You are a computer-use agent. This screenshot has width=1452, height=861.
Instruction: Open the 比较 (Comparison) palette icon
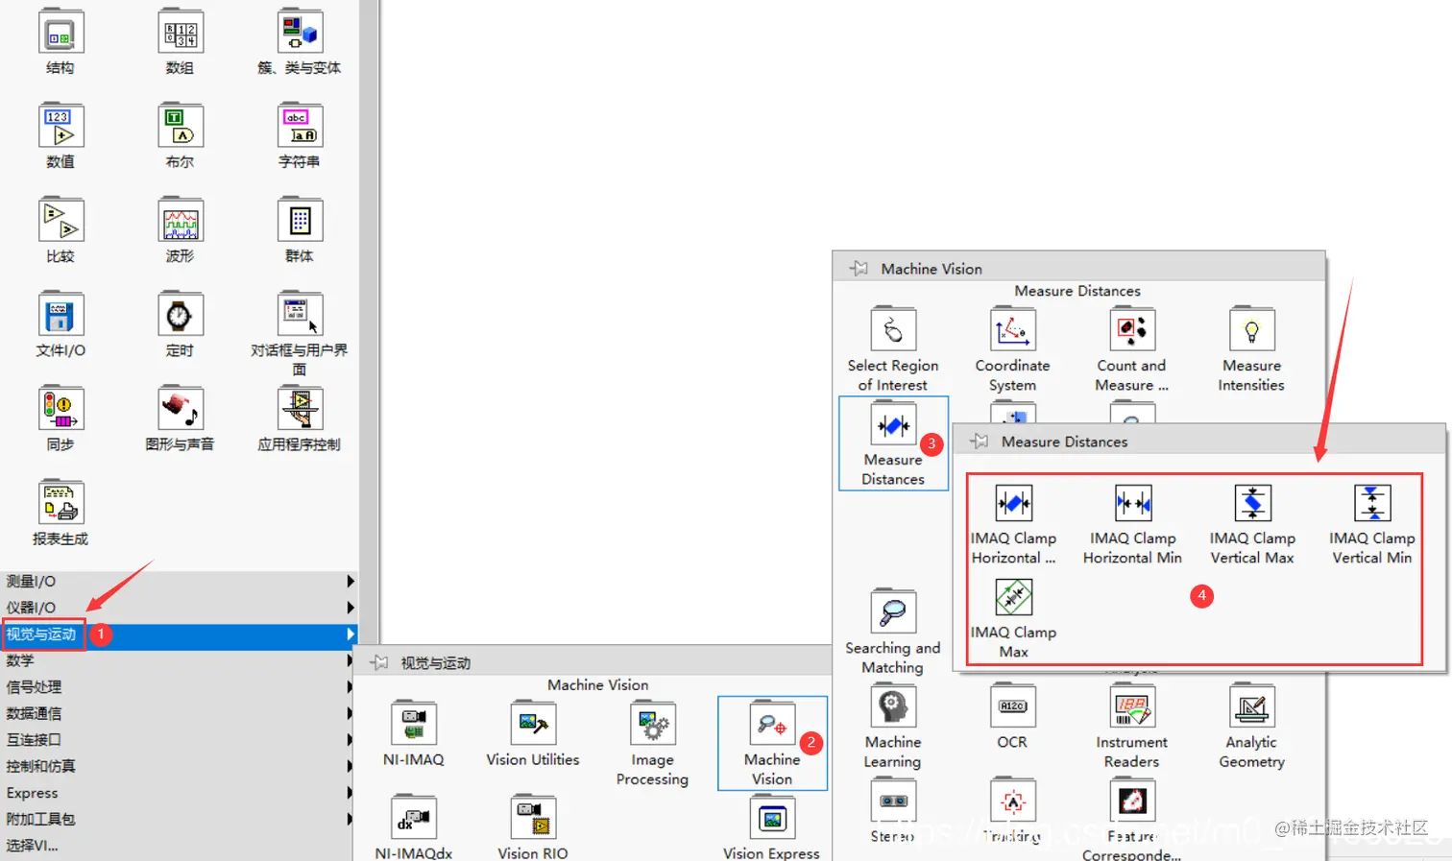60,221
